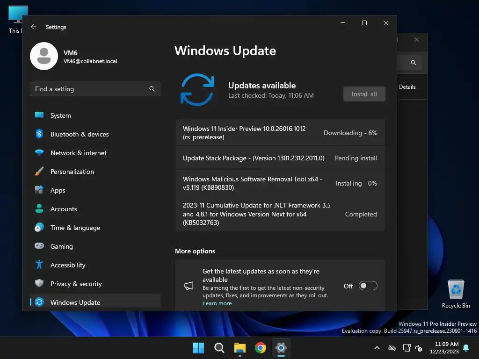Open the Windows Start menu
The height and width of the screenshot is (359, 479).
(198, 348)
